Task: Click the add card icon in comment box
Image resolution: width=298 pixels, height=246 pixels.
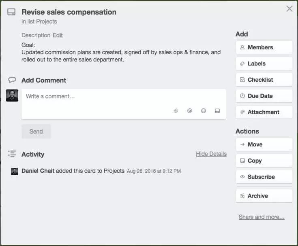Action: point(217,111)
